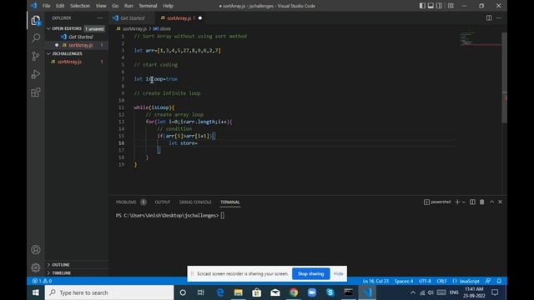
Task: Change end of line sequence CRLF
Action: pos(441,281)
